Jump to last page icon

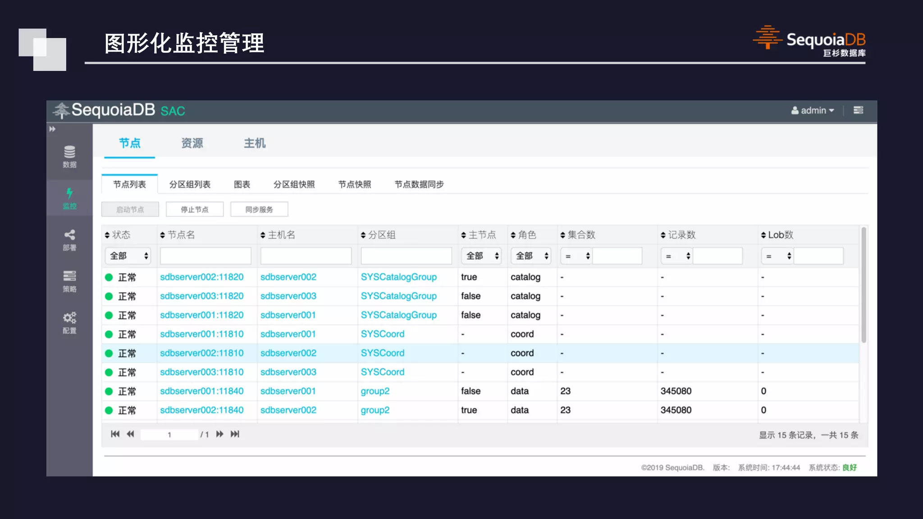(235, 434)
